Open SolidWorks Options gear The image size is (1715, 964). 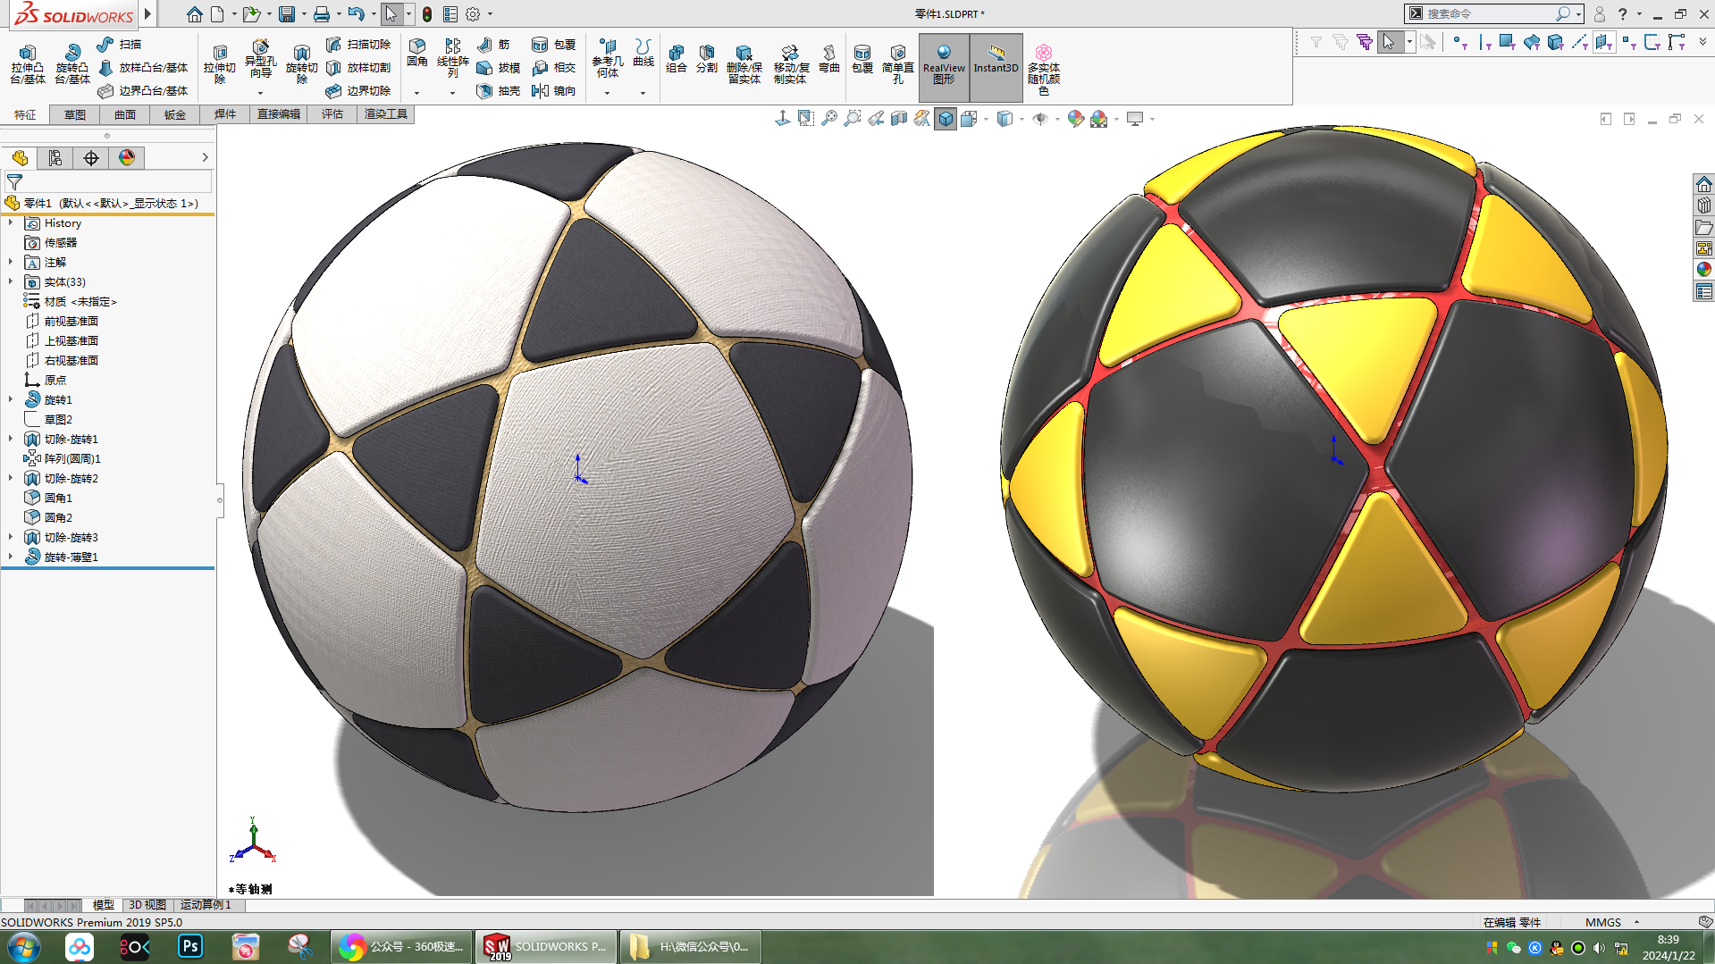(473, 14)
